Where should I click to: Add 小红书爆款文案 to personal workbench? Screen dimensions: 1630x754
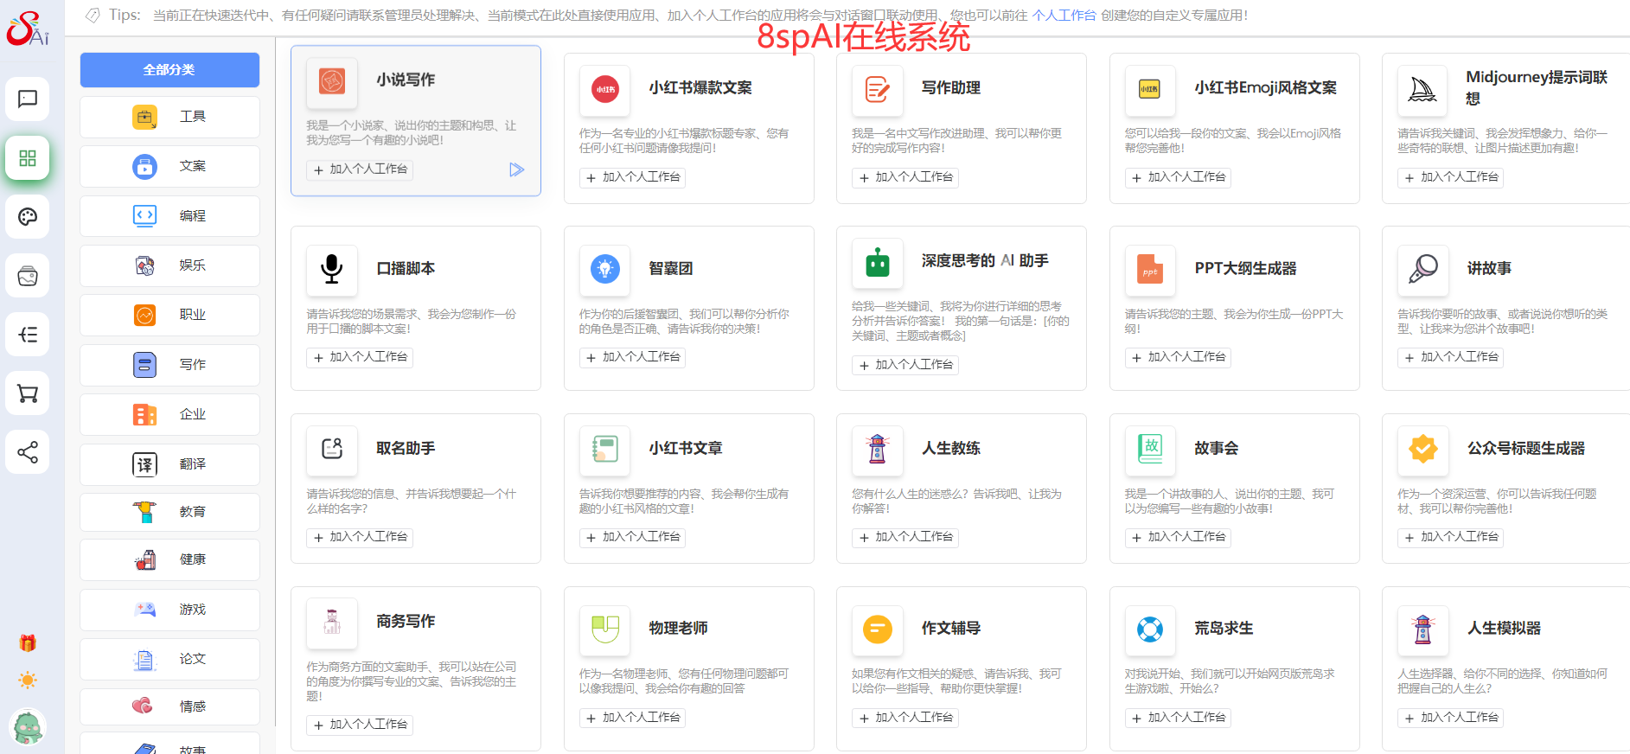click(x=633, y=177)
